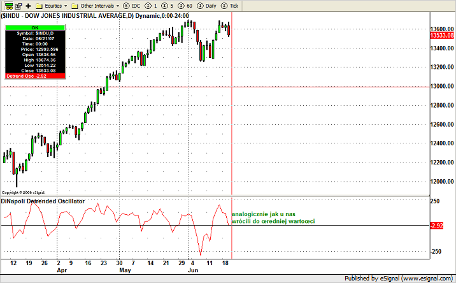Click the date label 16 on time axis
Screen dimensions: 456x283
[x=88, y=263]
